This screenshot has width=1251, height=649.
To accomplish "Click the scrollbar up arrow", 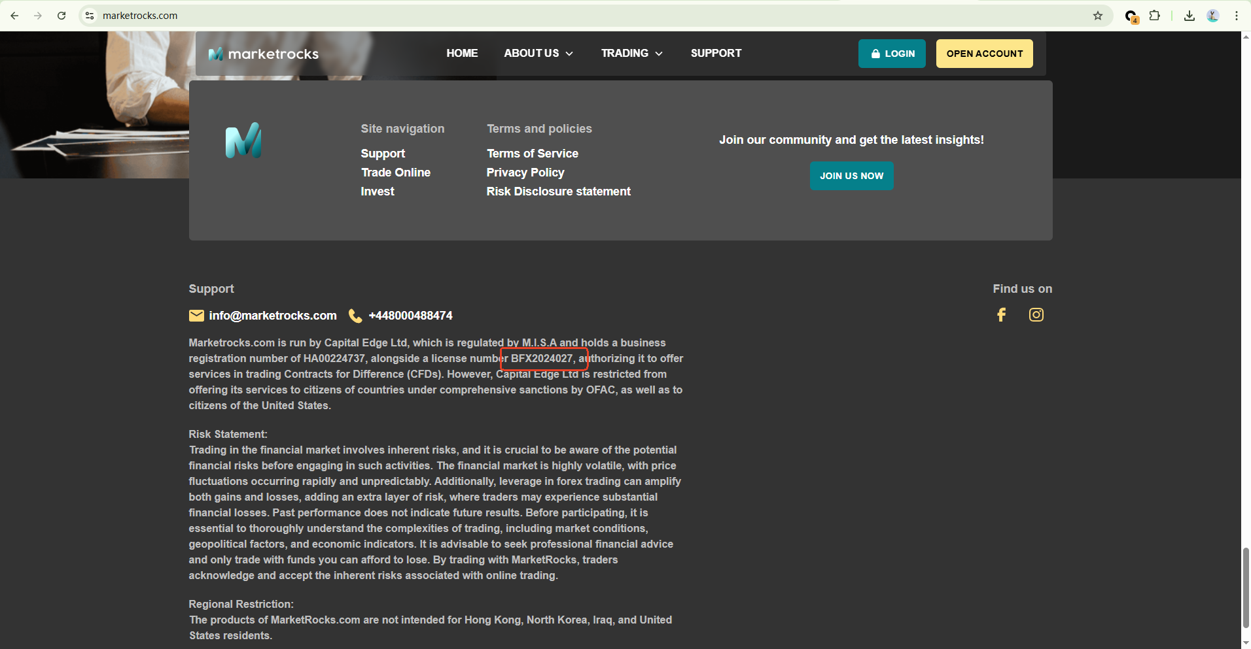I will click(1246, 37).
